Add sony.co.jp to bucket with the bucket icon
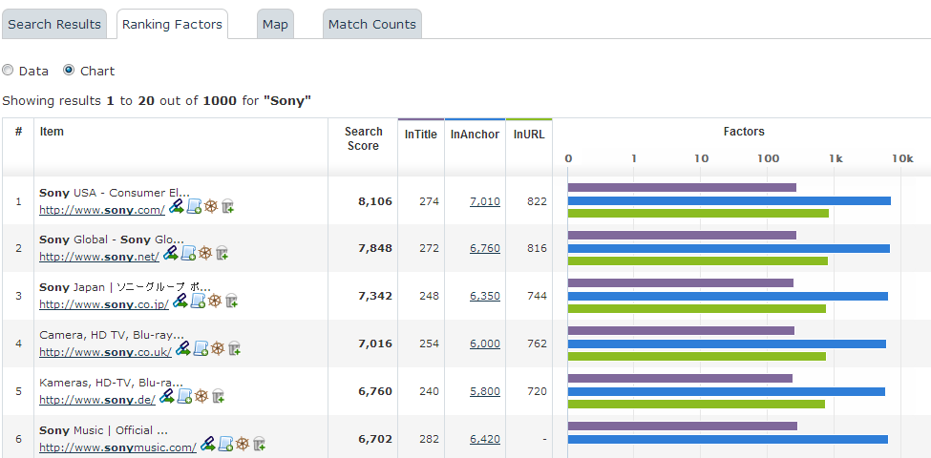 [x=232, y=301]
